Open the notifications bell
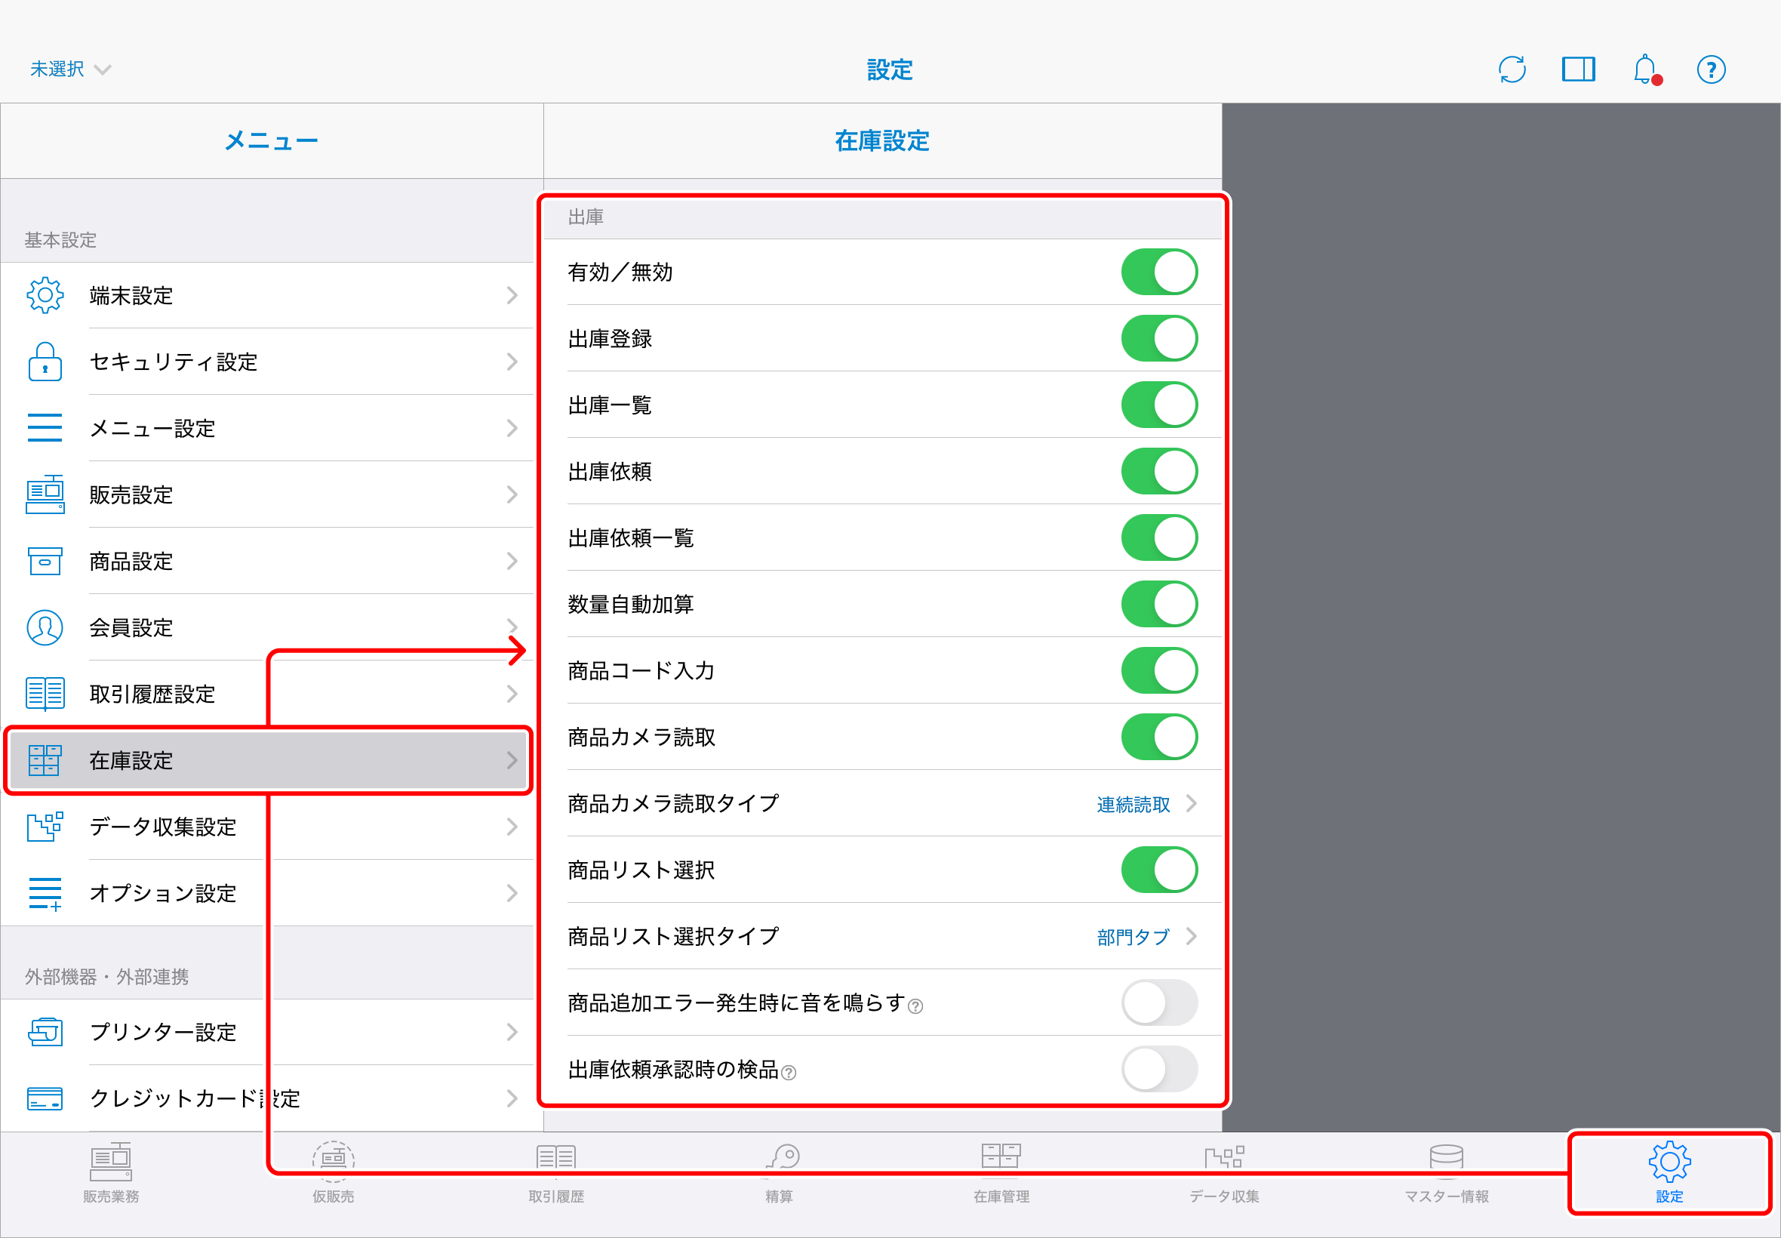Screen dimensions: 1781x1238 [x=1644, y=69]
